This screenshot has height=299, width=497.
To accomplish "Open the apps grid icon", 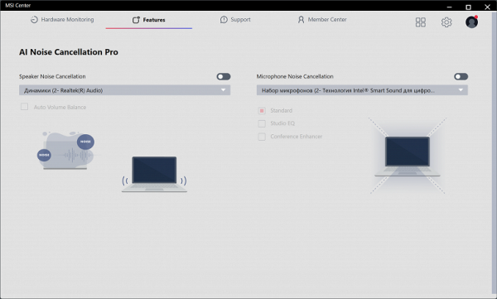I will tap(420, 22).
